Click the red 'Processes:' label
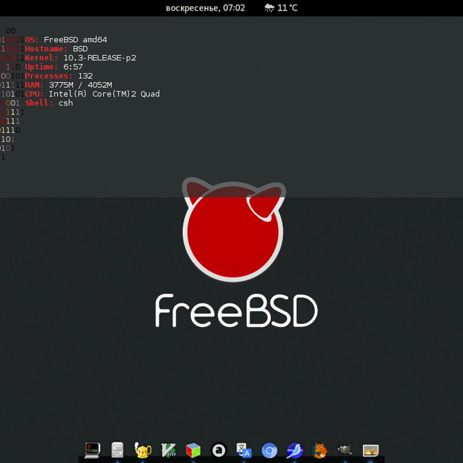 click(x=49, y=76)
